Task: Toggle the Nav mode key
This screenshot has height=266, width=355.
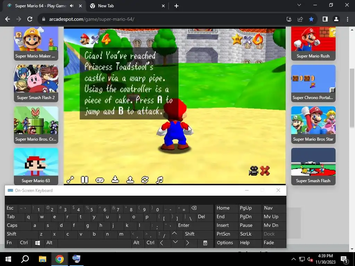Action: [x=274, y=208]
